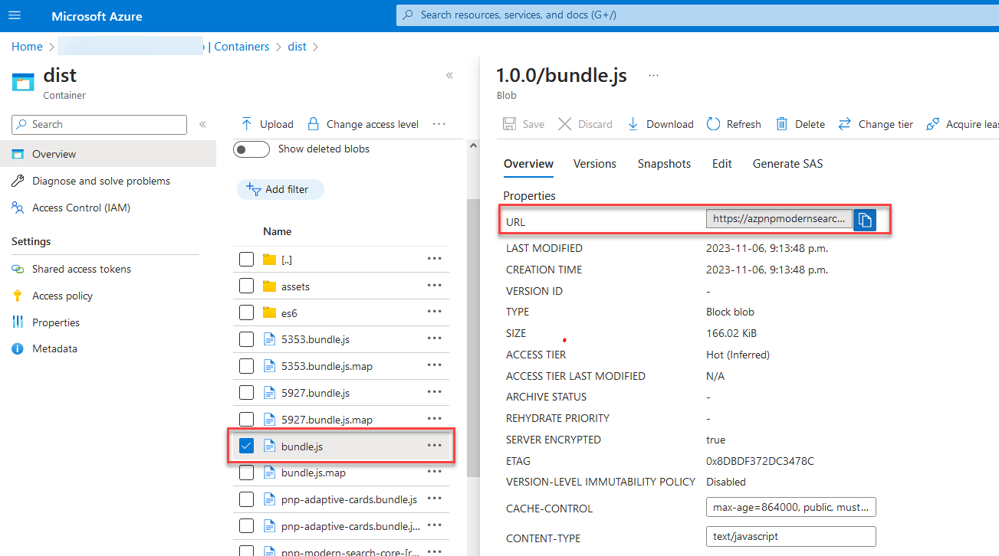Click the Discard toolbar button
Screen dimensions: 999x556
coord(585,124)
